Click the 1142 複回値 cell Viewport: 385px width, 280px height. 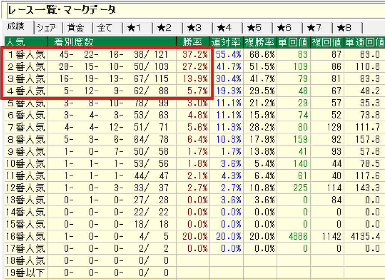pos(327,236)
